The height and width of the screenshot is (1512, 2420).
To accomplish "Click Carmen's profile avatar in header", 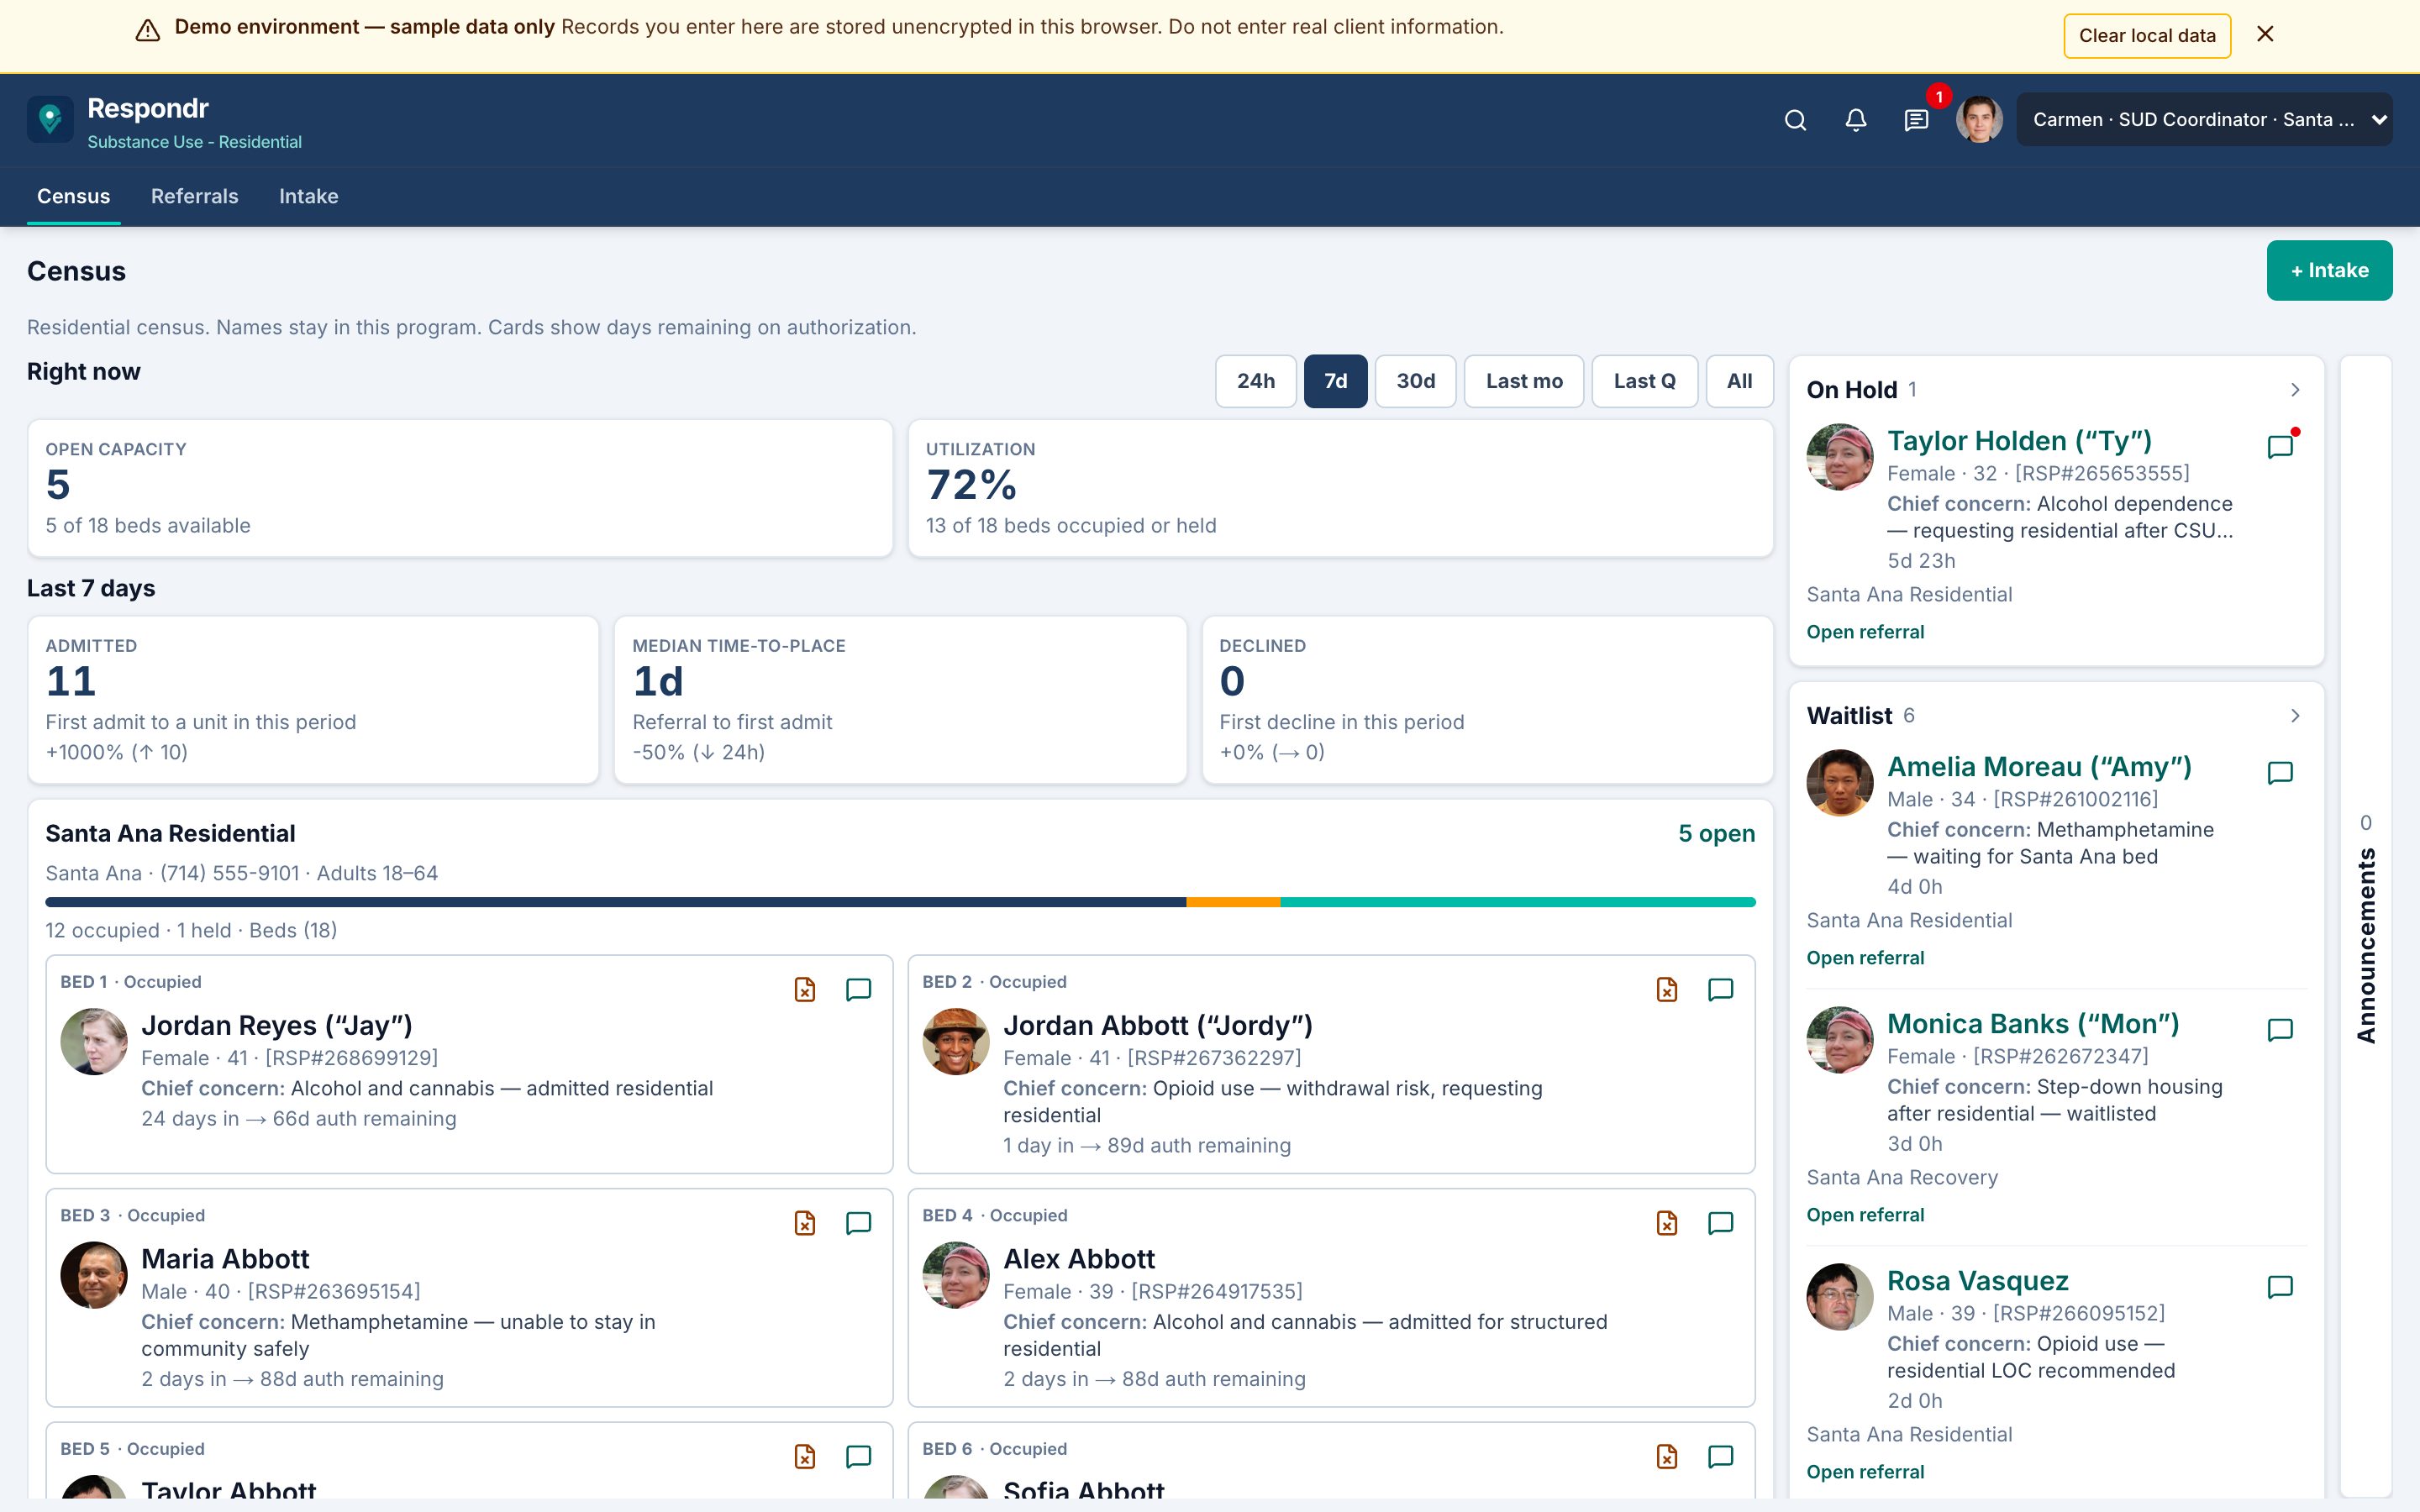I will pyautogui.click(x=1979, y=120).
